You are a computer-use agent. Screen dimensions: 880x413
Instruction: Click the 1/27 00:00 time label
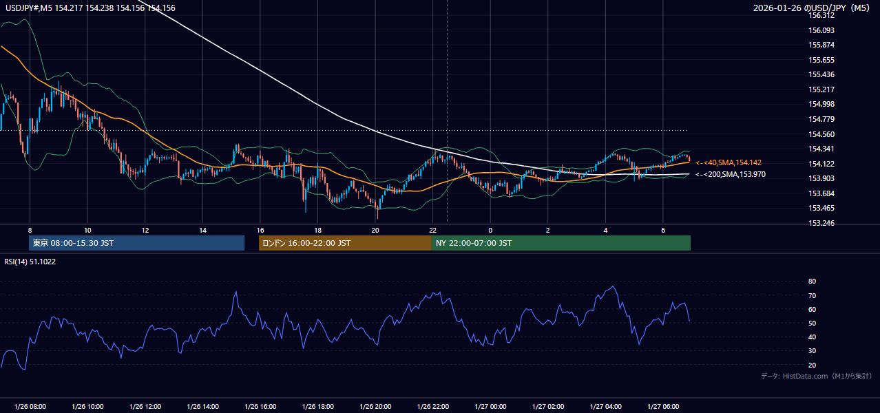(490, 407)
